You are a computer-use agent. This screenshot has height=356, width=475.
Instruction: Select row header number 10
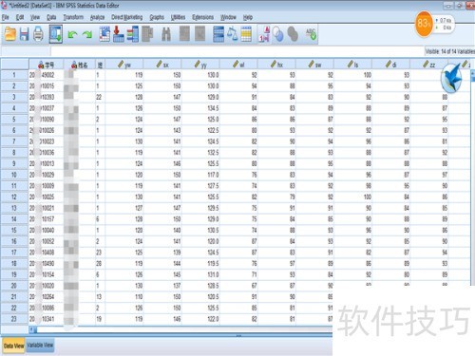(14, 175)
